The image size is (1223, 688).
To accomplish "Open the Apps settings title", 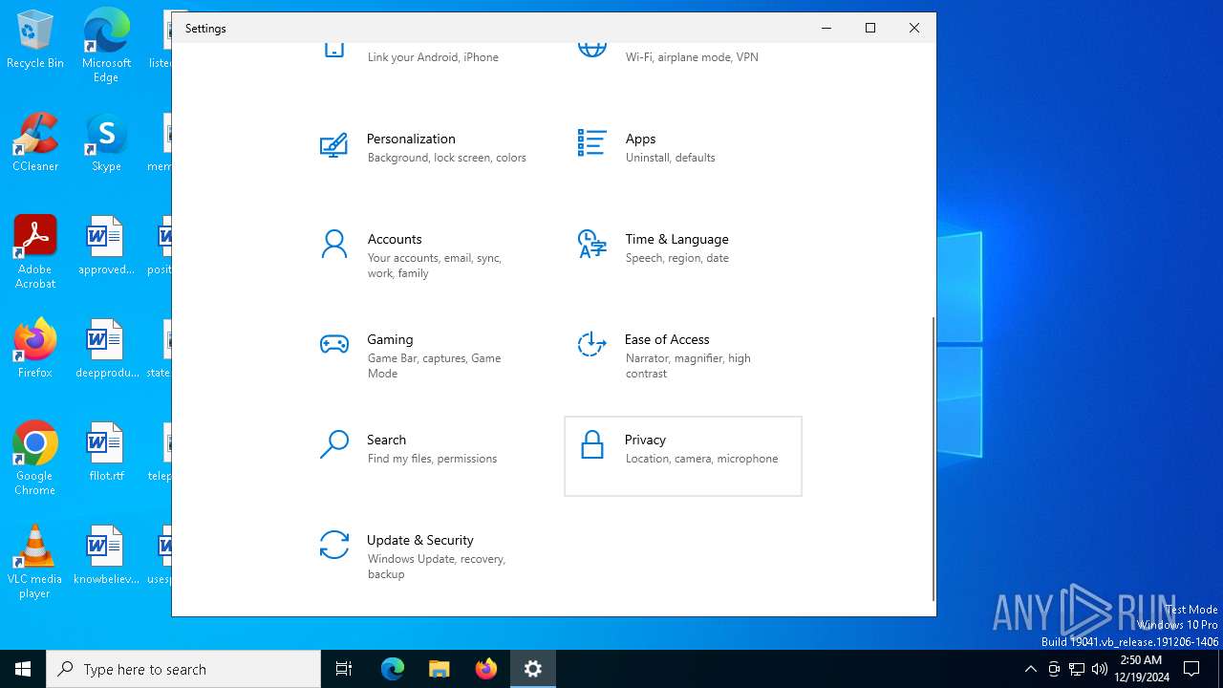I will coord(640,139).
